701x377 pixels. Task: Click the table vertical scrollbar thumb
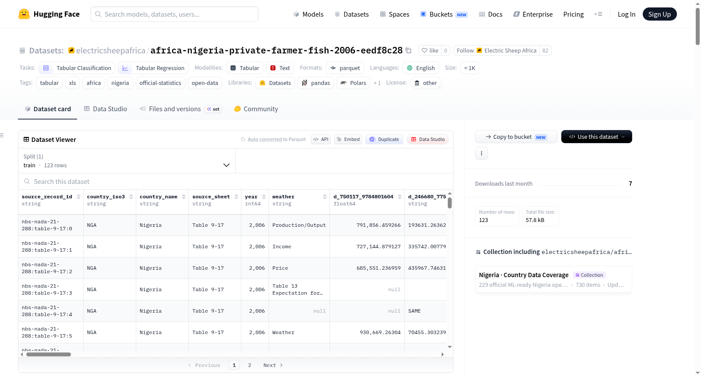pyautogui.click(x=450, y=203)
